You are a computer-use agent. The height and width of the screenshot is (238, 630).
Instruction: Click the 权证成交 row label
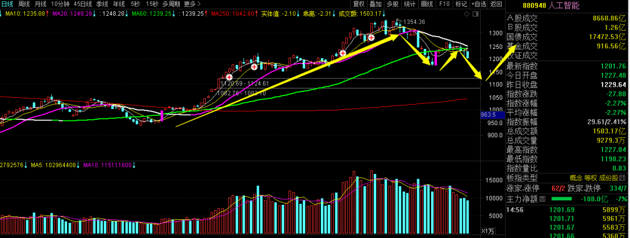[522, 55]
